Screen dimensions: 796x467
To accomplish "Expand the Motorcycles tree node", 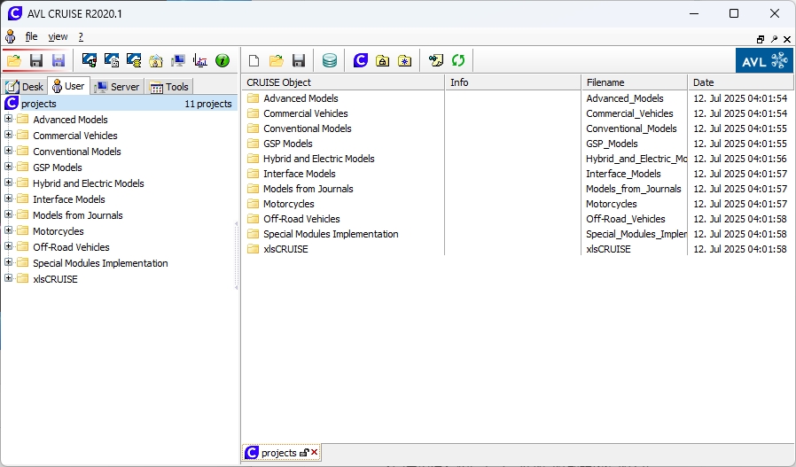I will 9,231.
